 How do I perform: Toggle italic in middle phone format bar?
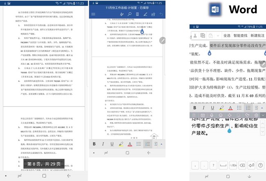[x=103, y=144]
